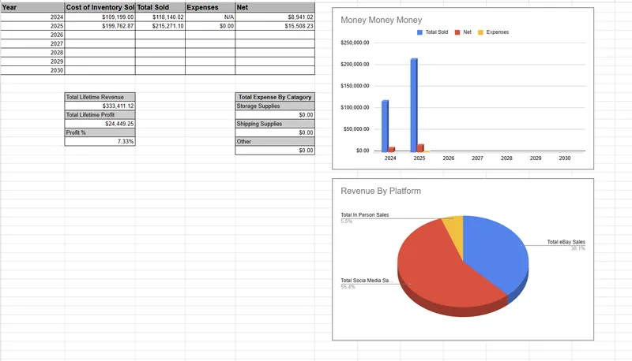Click the 2027 year cell
This screenshot has width=632, height=361.
(32, 43)
